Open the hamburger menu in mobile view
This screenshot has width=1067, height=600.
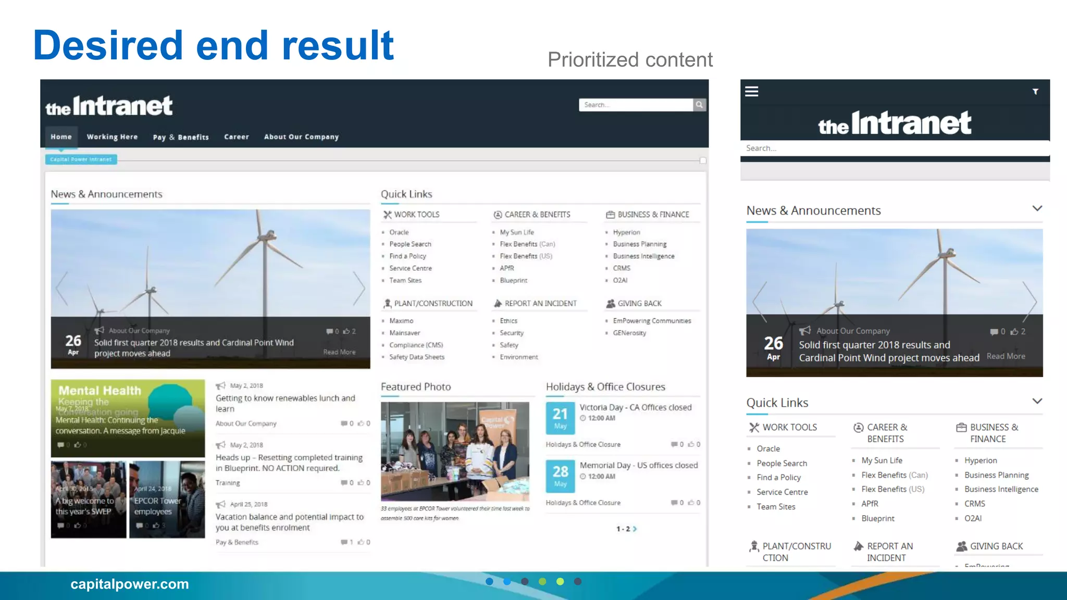[x=751, y=92]
